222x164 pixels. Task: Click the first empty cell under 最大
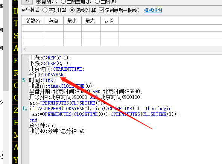tap(91, 28)
